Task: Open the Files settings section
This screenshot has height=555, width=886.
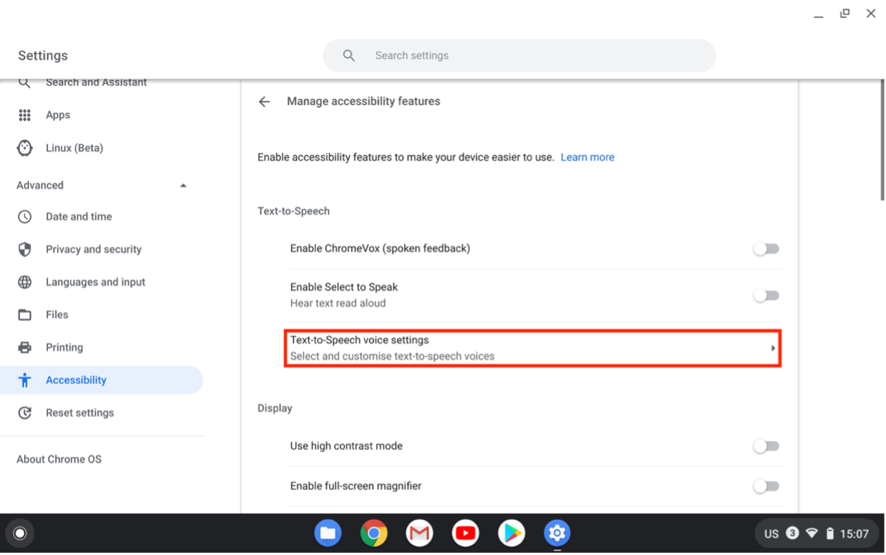Action: (x=57, y=314)
